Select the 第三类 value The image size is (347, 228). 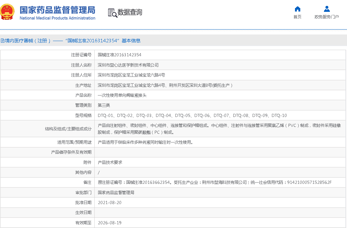[104, 105]
